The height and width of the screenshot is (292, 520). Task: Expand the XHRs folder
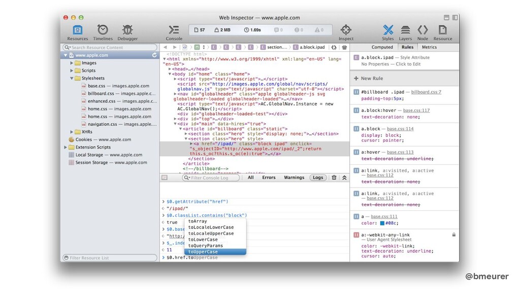(72, 132)
